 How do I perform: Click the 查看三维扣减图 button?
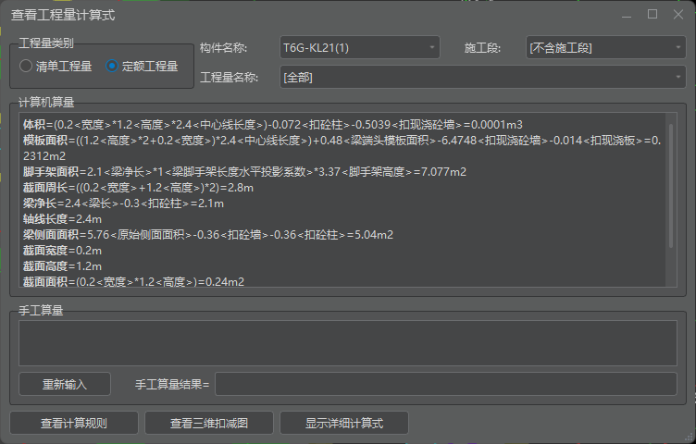pyautogui.click(x=209, y=423)
